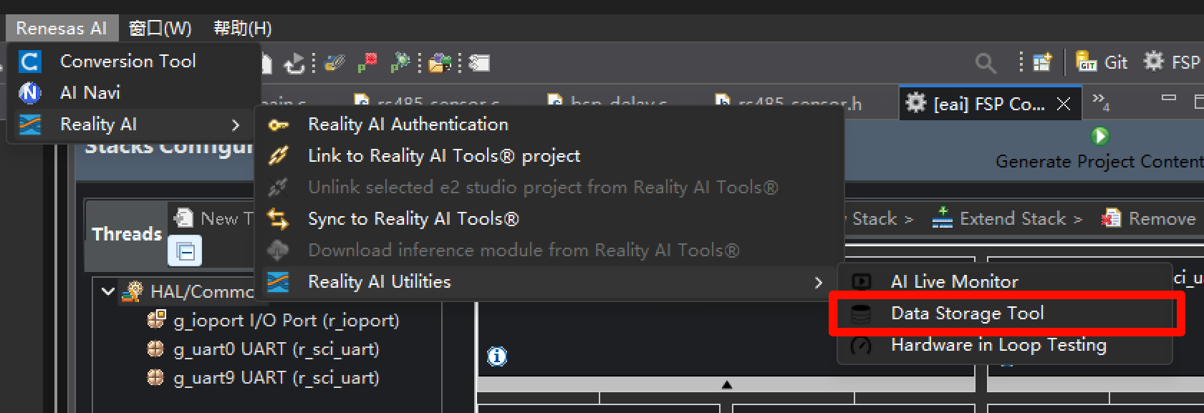Choose Sync to Reality AI Tools
The width and height of the screenshot is (1204, 413).
pos(413,218)
